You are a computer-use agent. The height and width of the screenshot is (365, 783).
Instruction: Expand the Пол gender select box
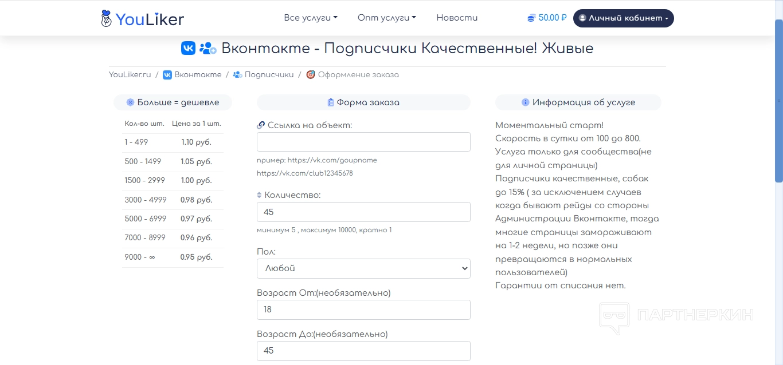tap(363, 268)
